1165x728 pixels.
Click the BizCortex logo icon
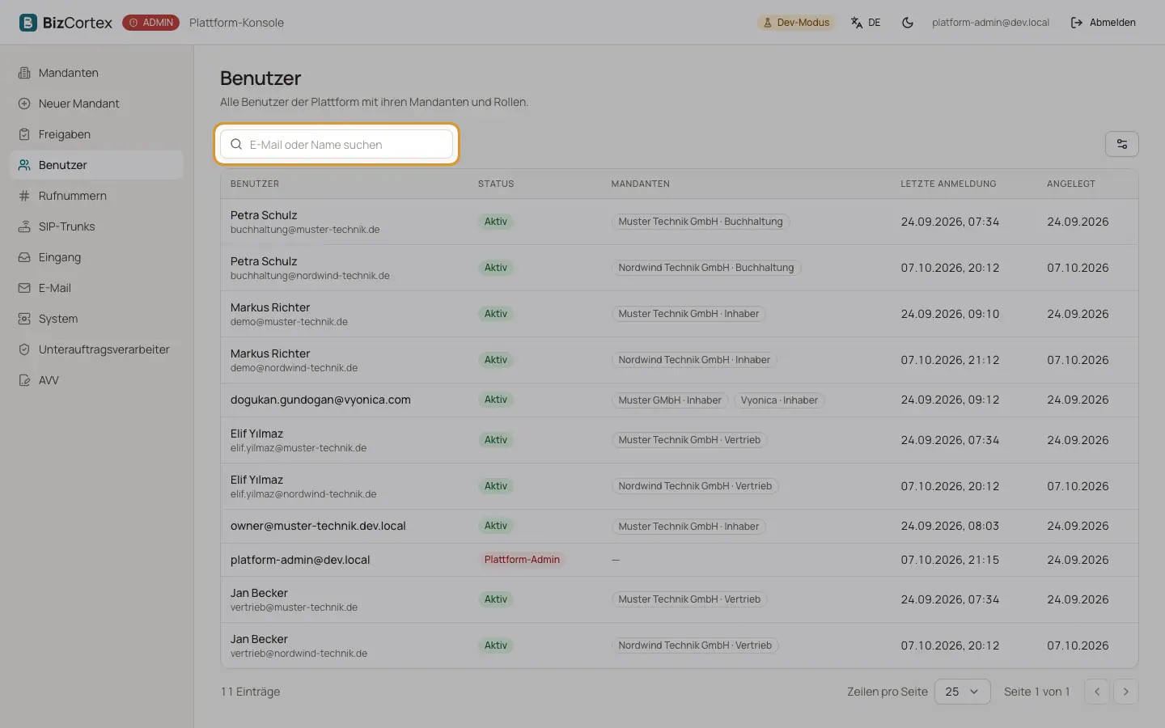click(28, 23)
